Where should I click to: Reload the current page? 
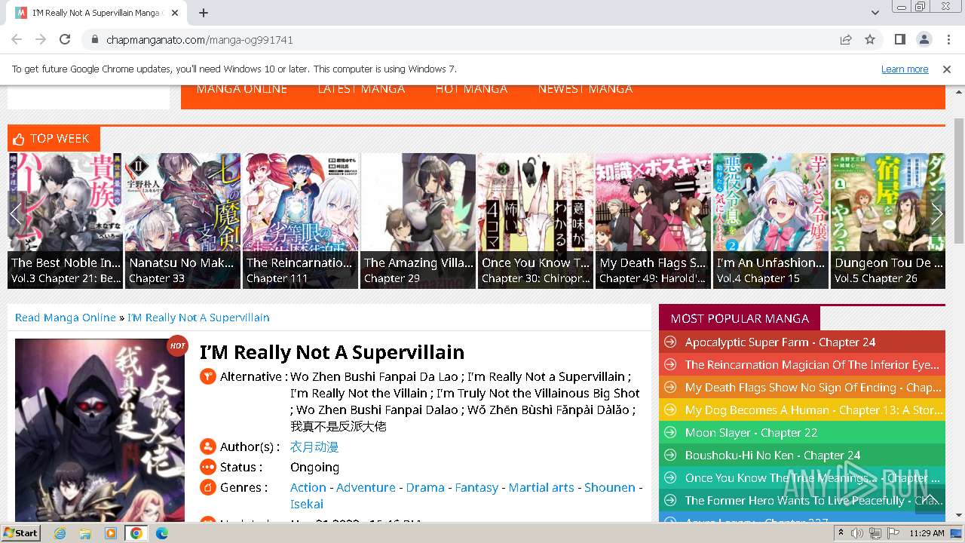point(65,39)
